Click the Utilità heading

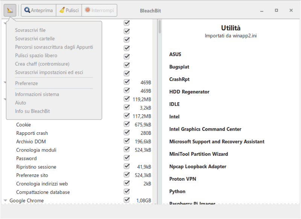pyautogui.click(x=231, y=28)
